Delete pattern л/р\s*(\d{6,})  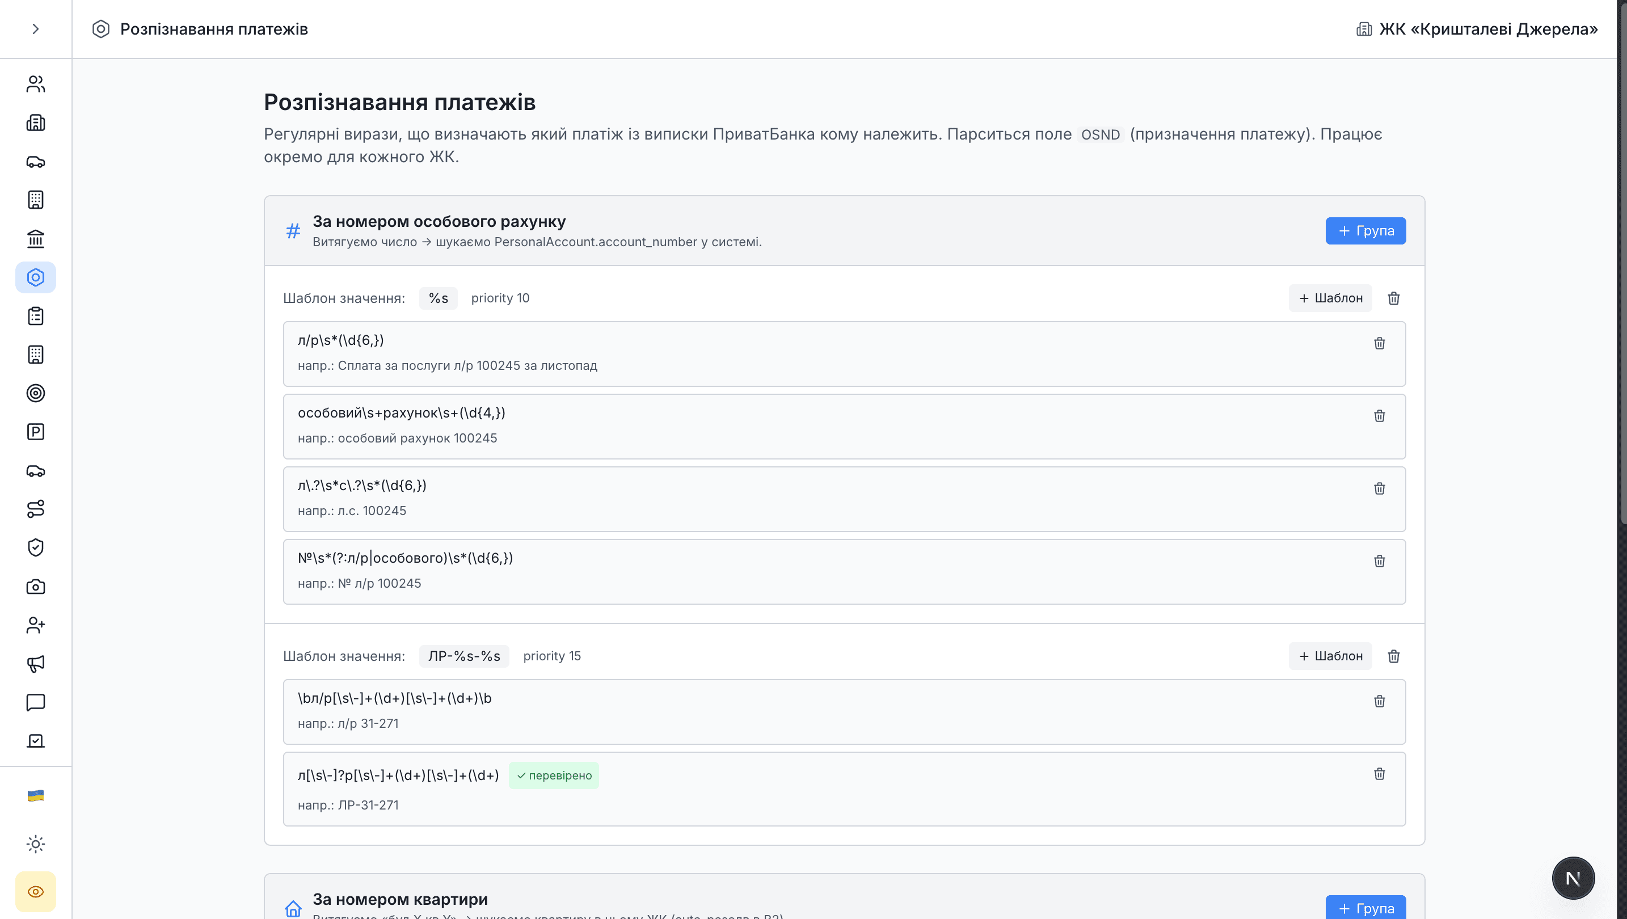coord(1380,343)
